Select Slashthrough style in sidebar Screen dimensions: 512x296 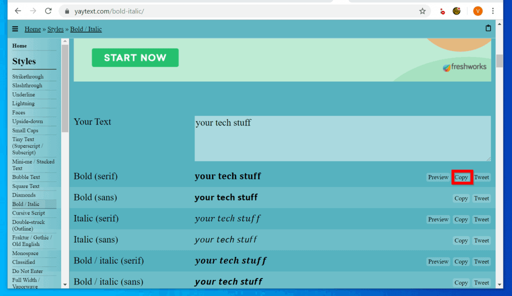point(27,85)
